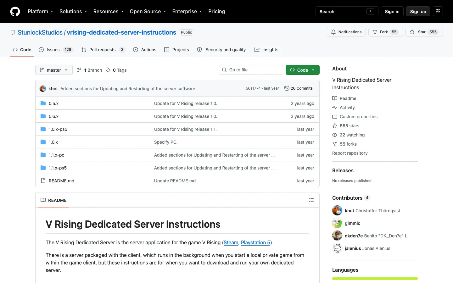This screenshot has width=453, height=283.
Task: Click the khct avatar in commit bar
Action: [x=43, y=89]
